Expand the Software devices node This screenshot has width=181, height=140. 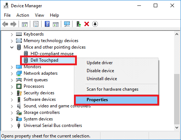coord(12,100)
